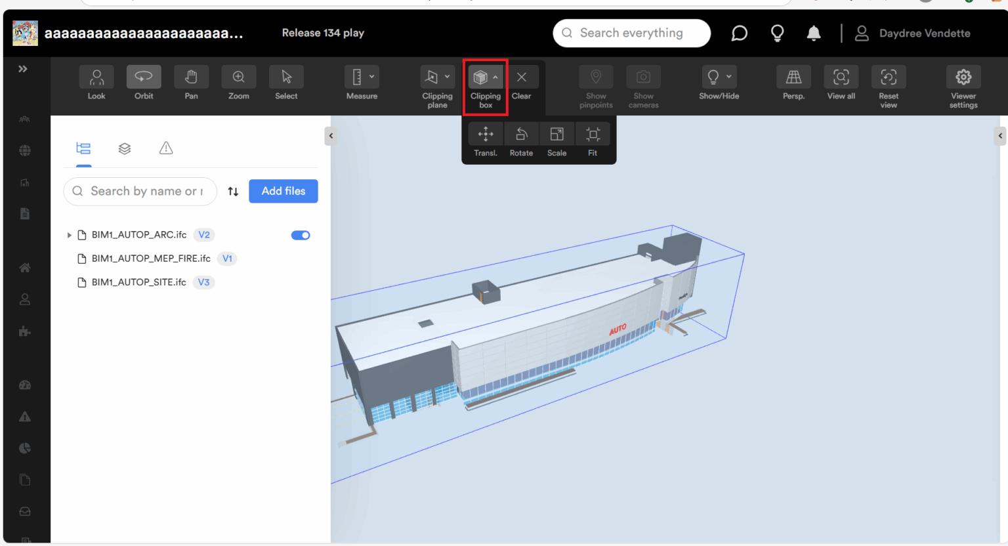Click the Clear clipping icon
The width and height of the screenshot is (1008, 546).
(522, 76)
